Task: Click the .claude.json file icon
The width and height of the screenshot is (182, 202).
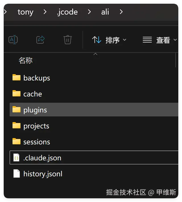Action: pyautogui.click(x=16, y=158)
